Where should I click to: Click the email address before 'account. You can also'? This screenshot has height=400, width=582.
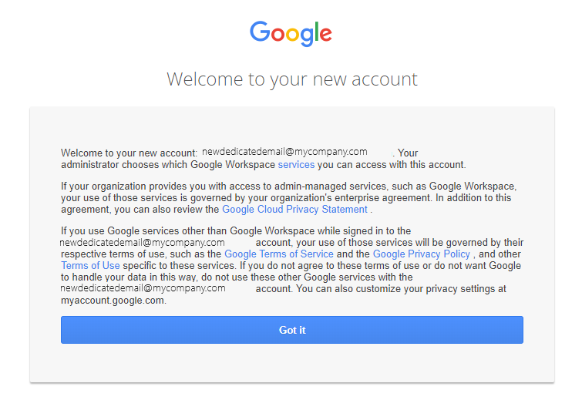click(x=143, y=288)
